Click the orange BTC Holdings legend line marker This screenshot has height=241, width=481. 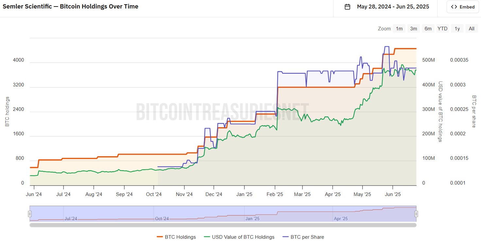click(160, 237)
